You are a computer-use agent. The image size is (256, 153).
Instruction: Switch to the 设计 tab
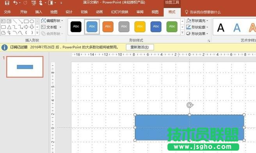(x=69, y=12)
